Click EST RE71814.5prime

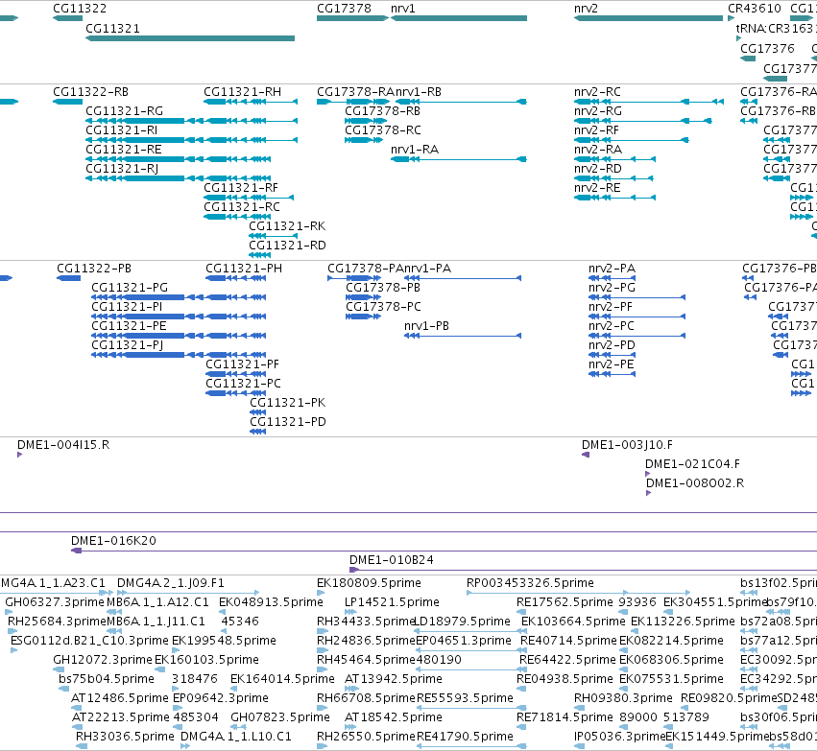click(x=565, y=717)
